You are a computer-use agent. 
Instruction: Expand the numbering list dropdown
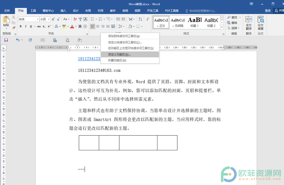[104, 19]
